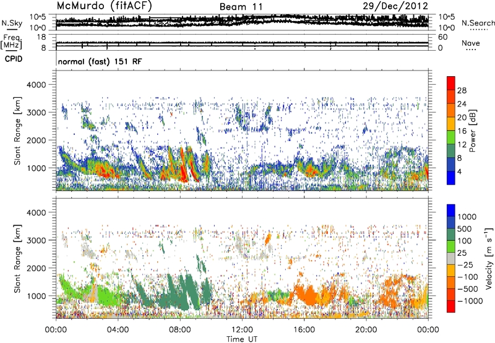The image size is (495, 343).
Task: Click the "Velocity [m s-1]" color bar title
Action: 489,258
